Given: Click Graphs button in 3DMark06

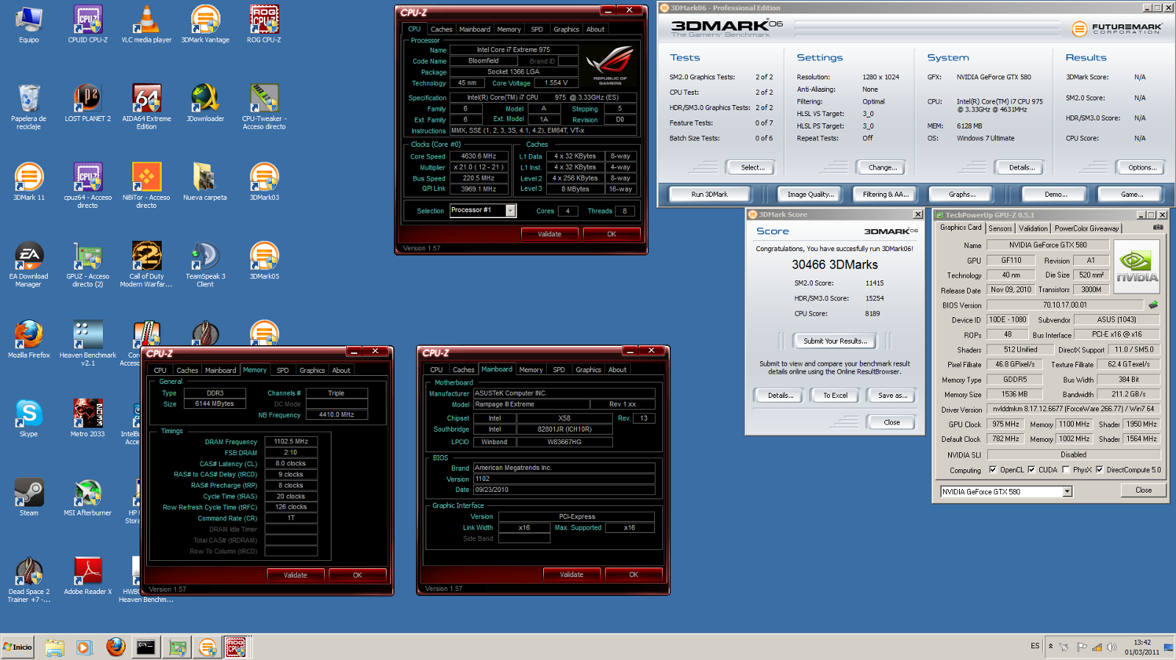Looking at the screenshot, I should tap(962, 195).
